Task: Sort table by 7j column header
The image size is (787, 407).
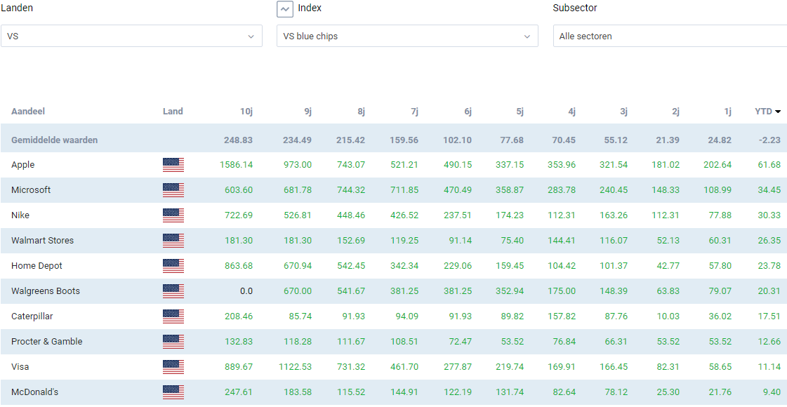Action: pyautogui.click(x=414, y=112)
